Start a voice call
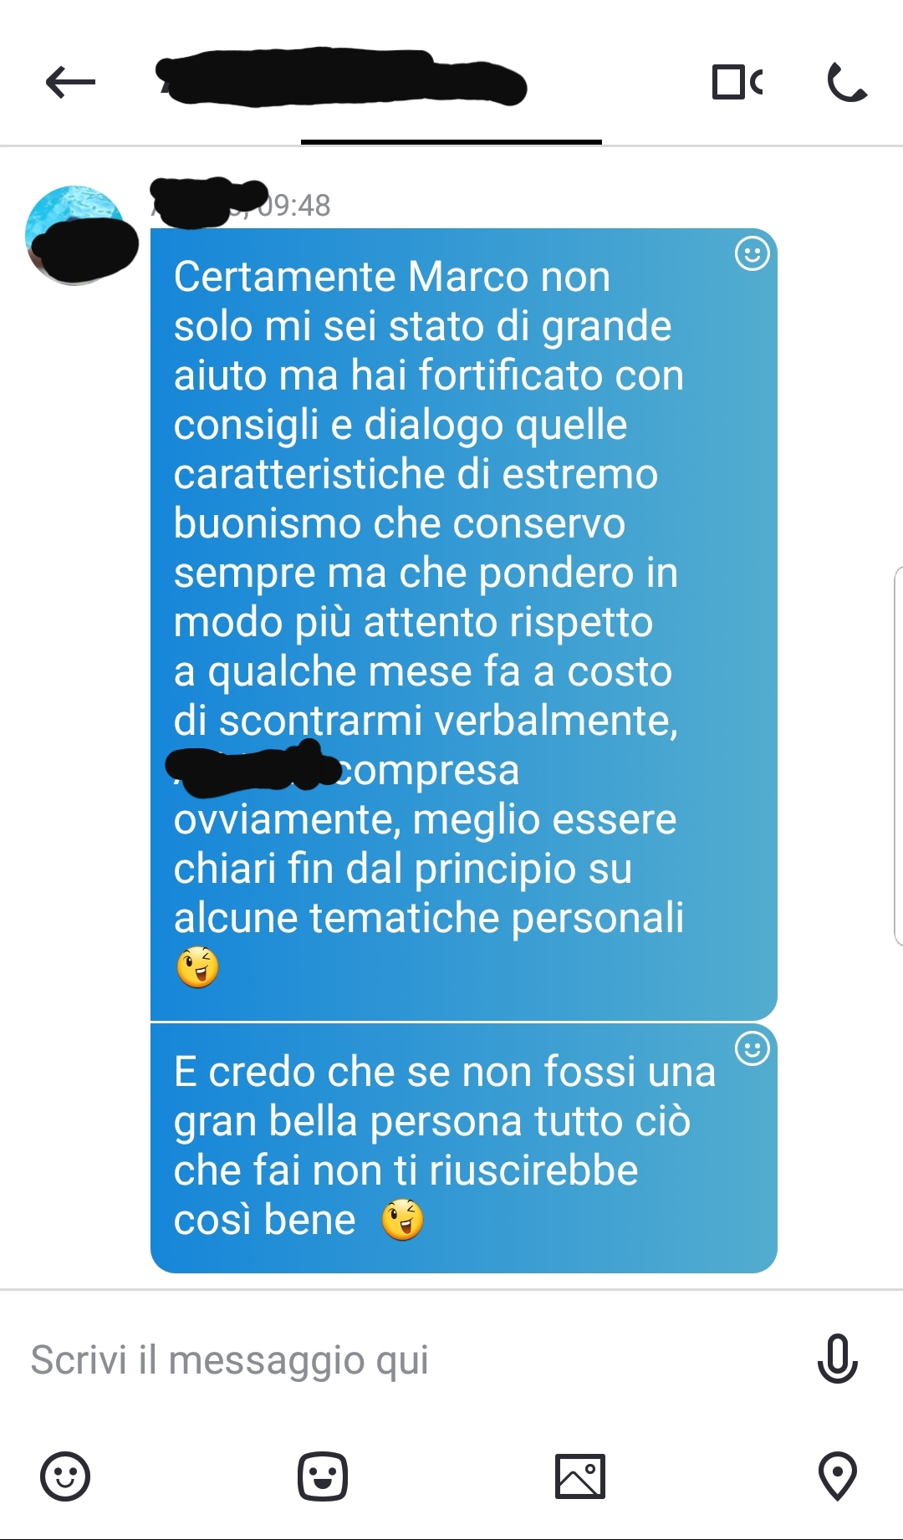Screen dimensions: 903x1540 [846, 82]
